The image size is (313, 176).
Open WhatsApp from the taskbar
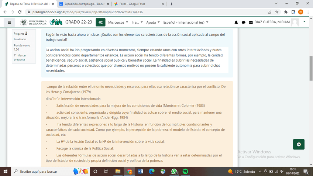174,172
